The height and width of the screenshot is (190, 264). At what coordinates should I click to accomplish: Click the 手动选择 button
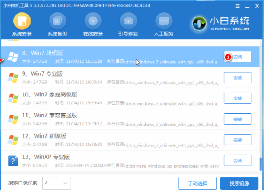click(197, 183)
